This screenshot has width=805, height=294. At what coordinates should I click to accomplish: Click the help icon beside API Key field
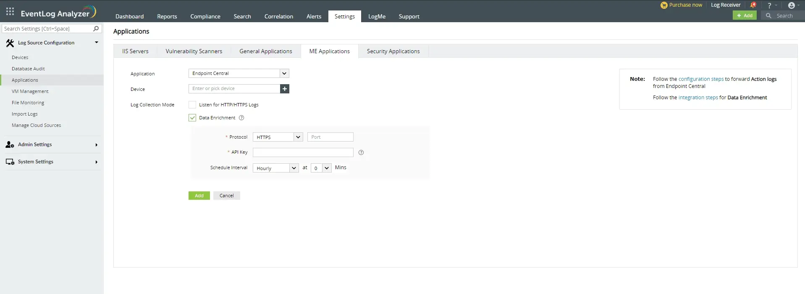pos(361,152)
